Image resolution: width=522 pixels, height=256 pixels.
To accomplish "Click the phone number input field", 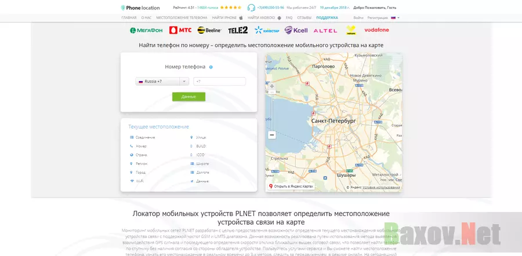I will (x=219, y=82).
